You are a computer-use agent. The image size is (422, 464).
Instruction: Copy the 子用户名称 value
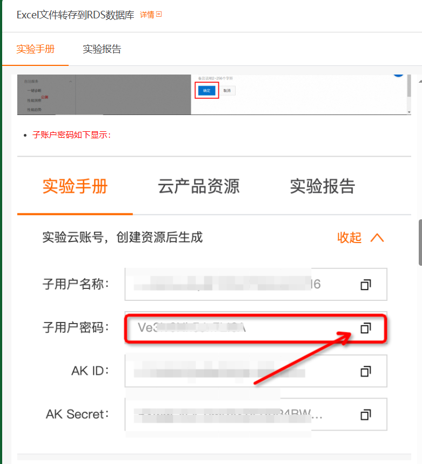pos(366,285)
